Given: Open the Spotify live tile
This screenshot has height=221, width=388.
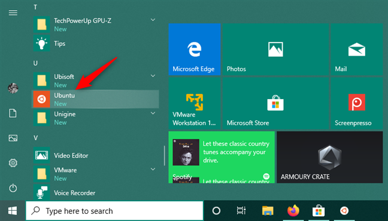Looking at the screenshot, I should (x=222, y=157).
